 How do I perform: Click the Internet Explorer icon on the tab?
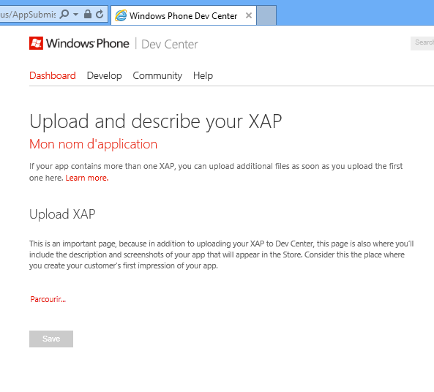(x=121, y=15)
